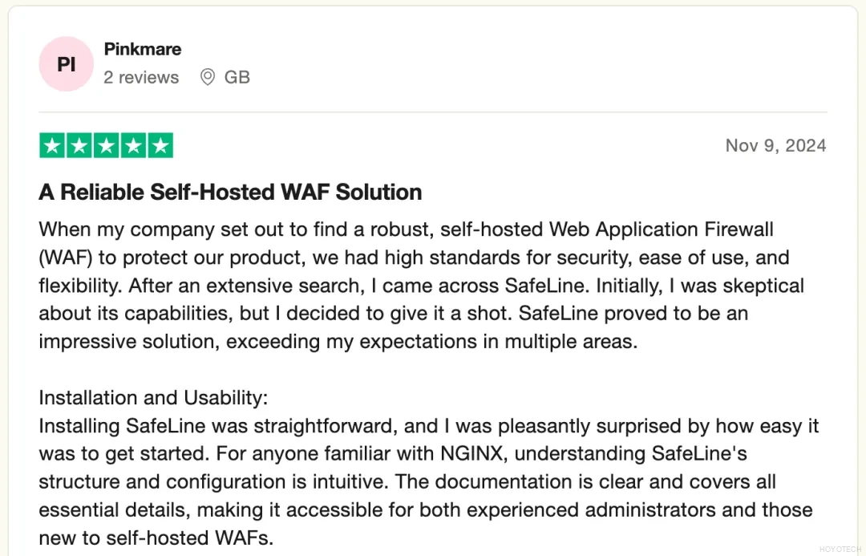Click the review date Nov 9, 2024
Viewport: 866px width, 556px height.
pos(775,145)
